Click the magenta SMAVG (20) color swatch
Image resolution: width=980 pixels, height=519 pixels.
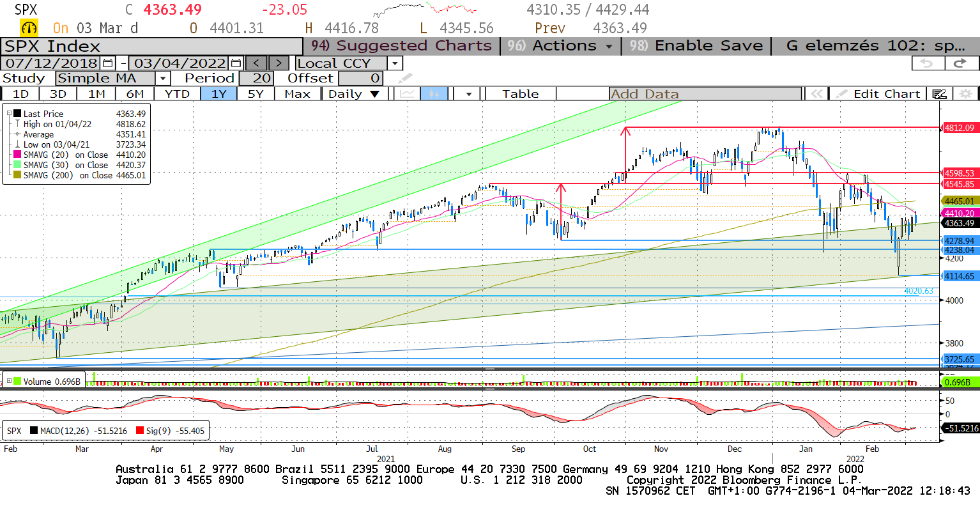18,155
